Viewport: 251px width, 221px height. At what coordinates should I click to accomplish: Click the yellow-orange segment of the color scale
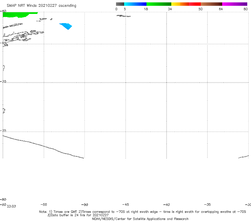click(x=180, y=4)
